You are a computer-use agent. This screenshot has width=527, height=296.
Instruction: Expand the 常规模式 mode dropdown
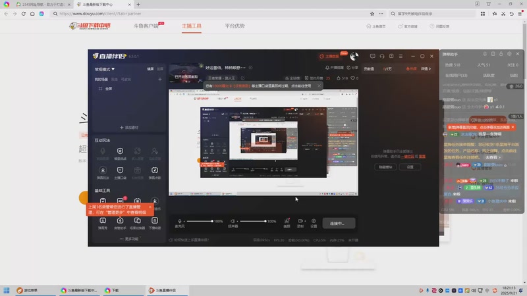click(x=105, y=69)
